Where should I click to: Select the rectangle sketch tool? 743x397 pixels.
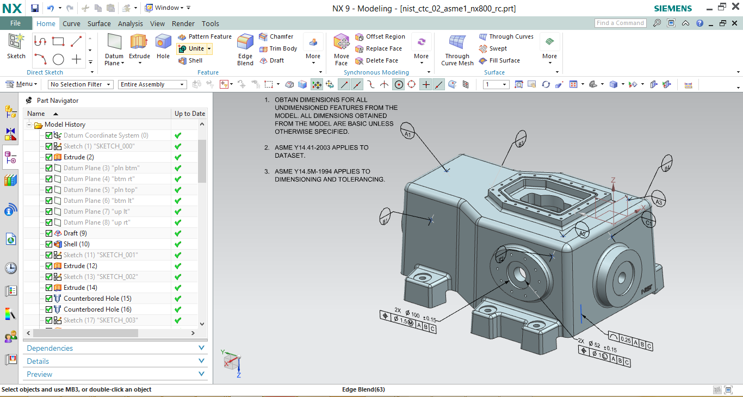coord(58,41)
